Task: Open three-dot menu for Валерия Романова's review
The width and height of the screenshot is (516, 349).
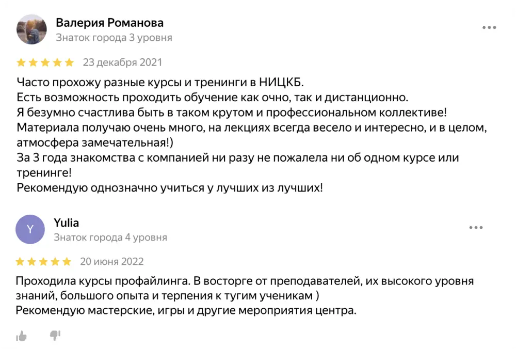Action: (x=489, y=27)
